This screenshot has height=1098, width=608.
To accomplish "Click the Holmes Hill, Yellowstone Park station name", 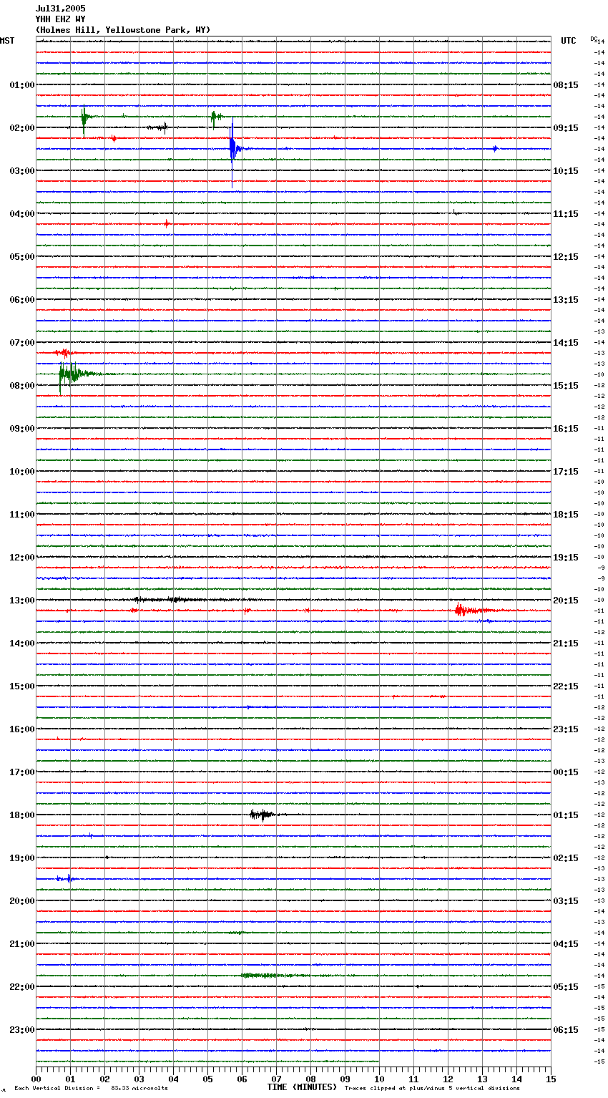I will click(x=123, y=30).
